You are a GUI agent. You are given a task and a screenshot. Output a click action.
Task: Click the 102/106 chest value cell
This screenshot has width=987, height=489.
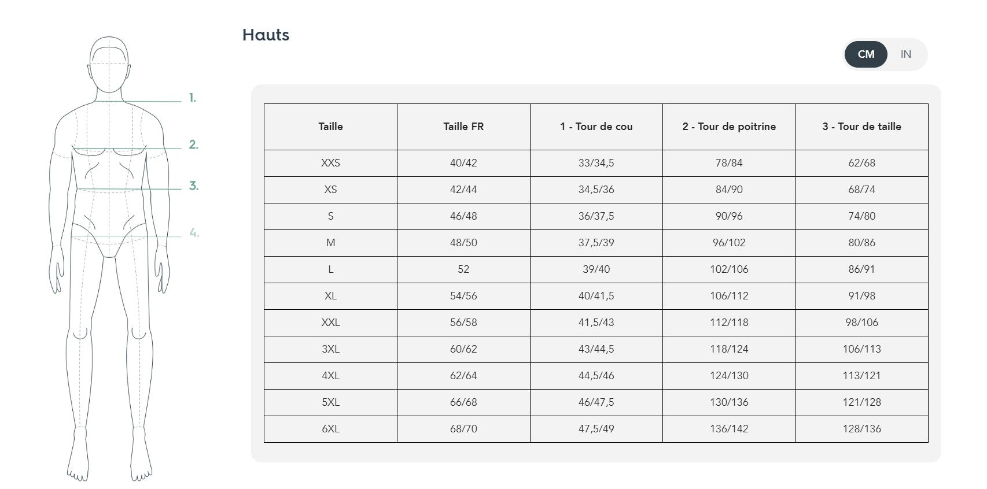tap(729, 269)
